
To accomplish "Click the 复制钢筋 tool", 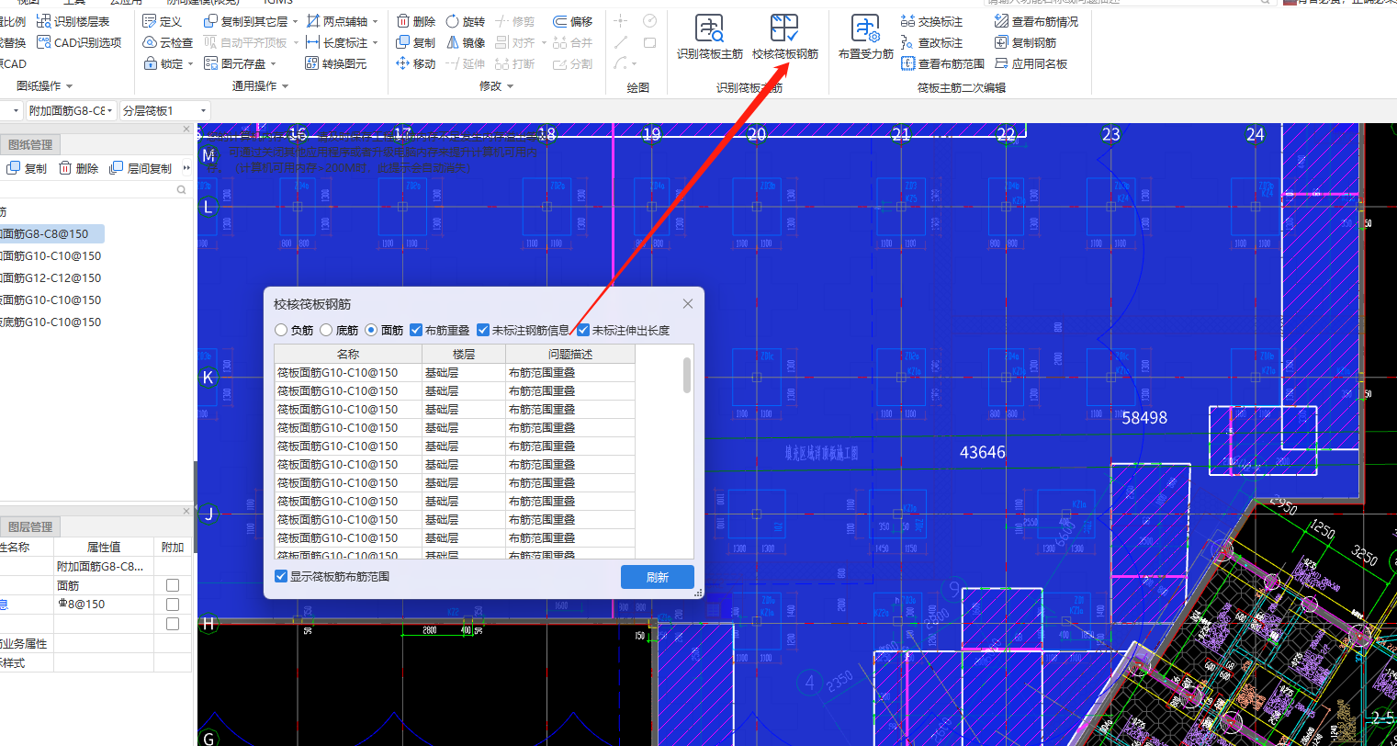I will (x=1025, y=42).
